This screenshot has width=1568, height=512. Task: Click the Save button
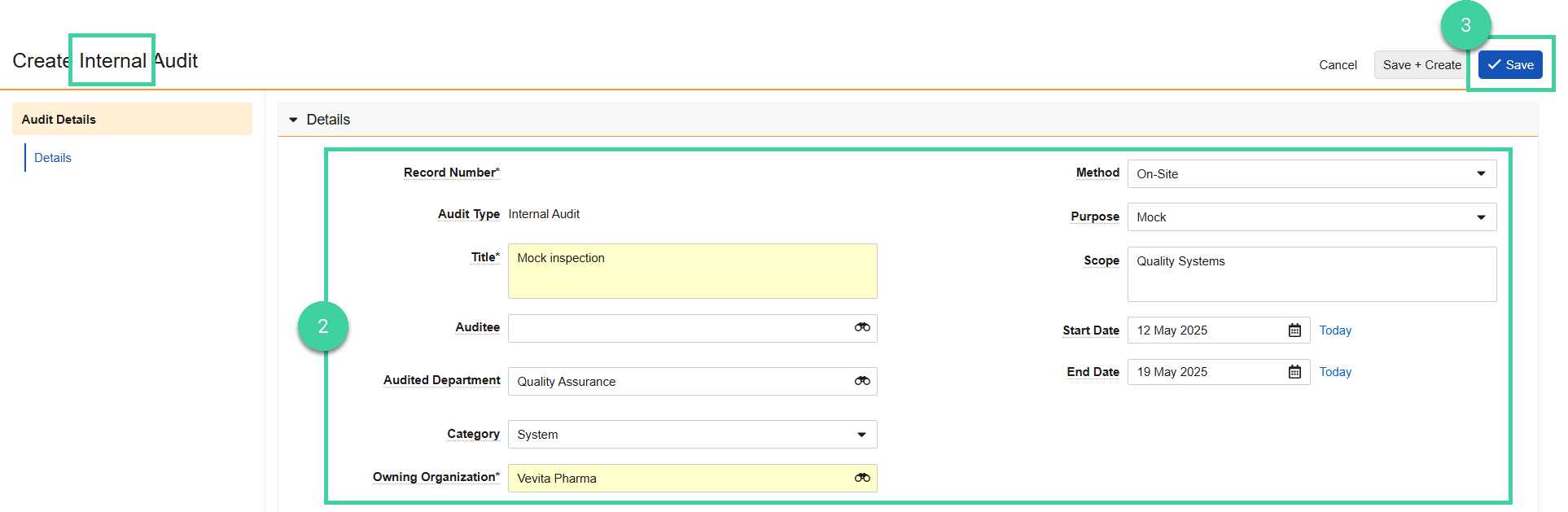click(x=1510, y=65)
